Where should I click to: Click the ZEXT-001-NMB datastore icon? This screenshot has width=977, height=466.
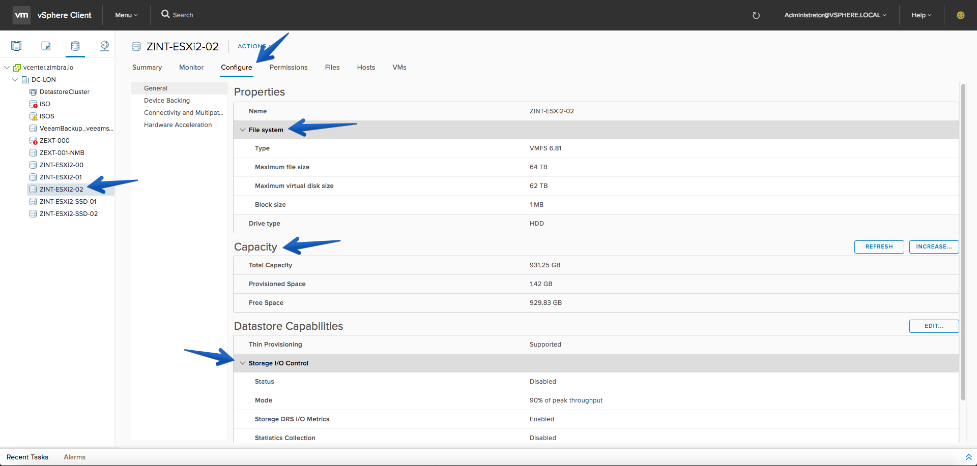pos(33,153)
